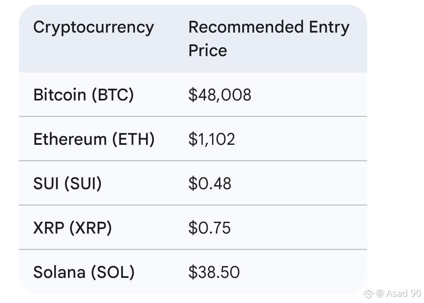Click the $1,102 price value
424x303 pixels.
point(212,139)
